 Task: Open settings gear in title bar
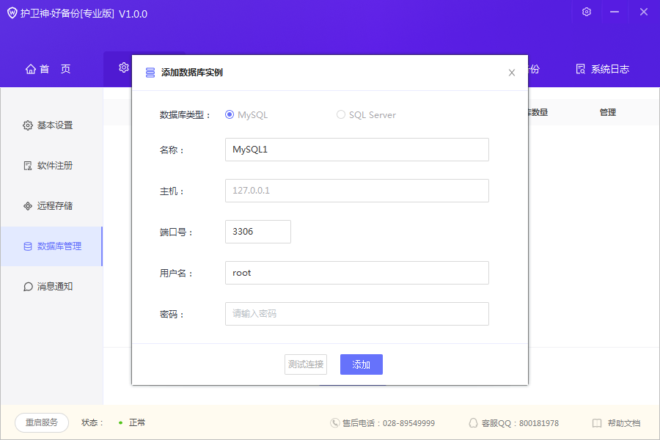pyautogui.click(x=587, y=12)
